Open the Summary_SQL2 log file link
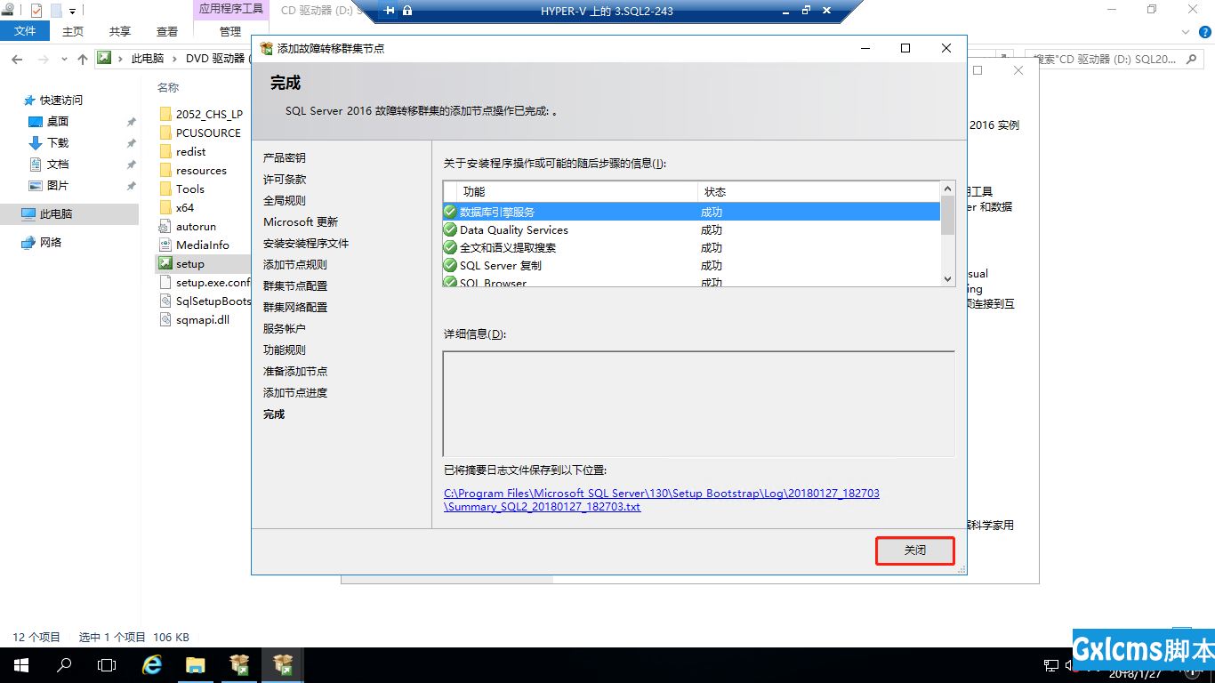1215x683 pixels. click(662, 500)
